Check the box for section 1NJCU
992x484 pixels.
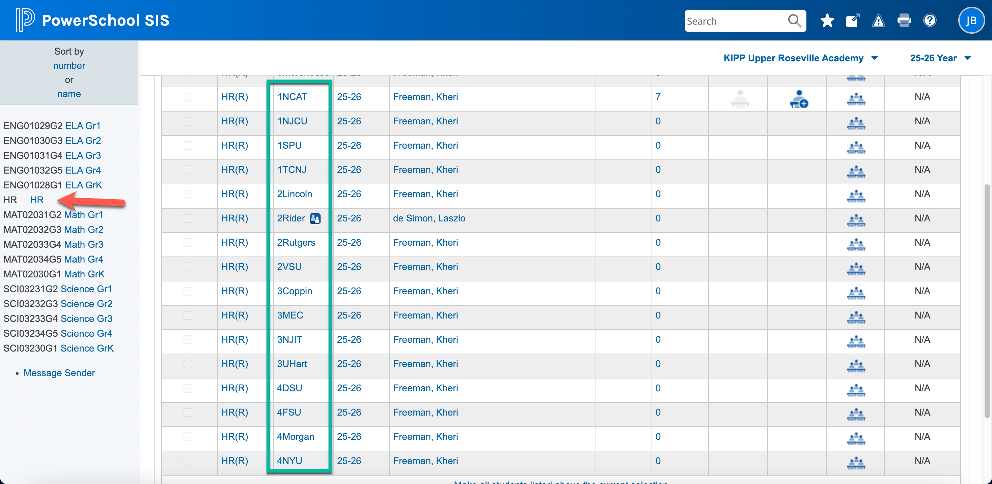(188, 121)
